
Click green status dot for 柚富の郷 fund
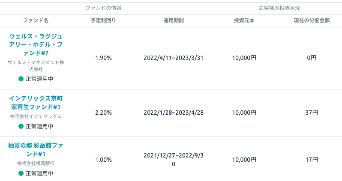point(21,173)
